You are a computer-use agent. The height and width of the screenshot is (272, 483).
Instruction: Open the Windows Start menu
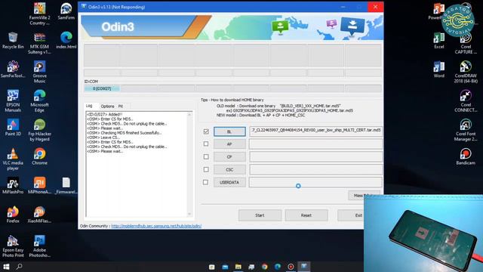[x=6, y=267]
